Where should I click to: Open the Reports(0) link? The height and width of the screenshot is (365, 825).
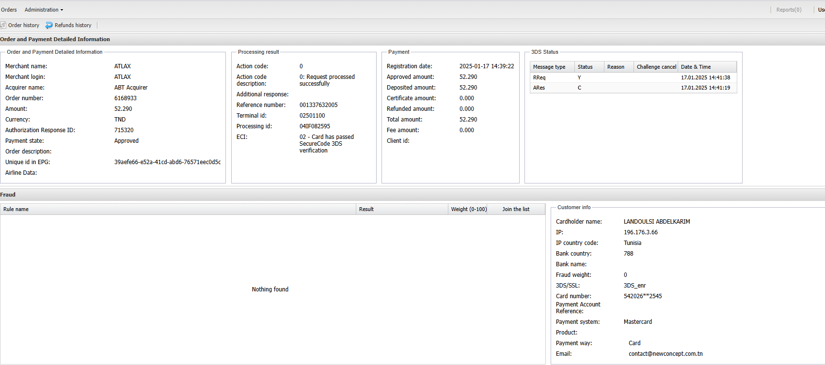point(789,10)
